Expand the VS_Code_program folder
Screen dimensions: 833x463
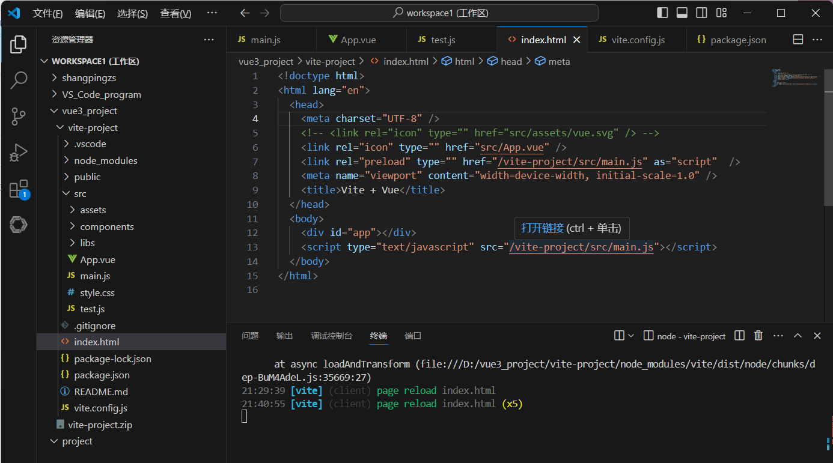pyautogui.click(x=131, y=94)
